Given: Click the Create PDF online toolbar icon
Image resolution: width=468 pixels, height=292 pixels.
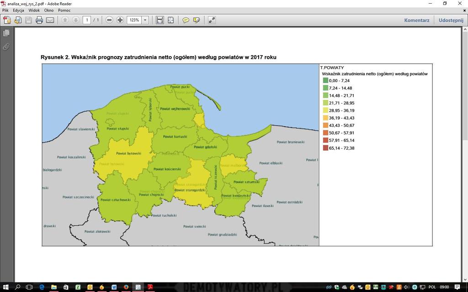Looking at the screenshot, I should click(x=6, y=20).
